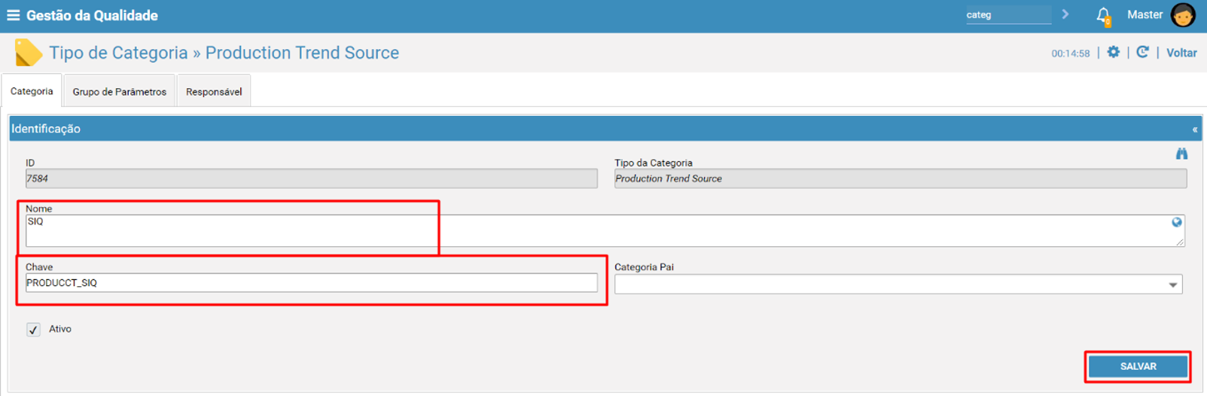Refresh the page with reload icon

[x=1143, y=53]
